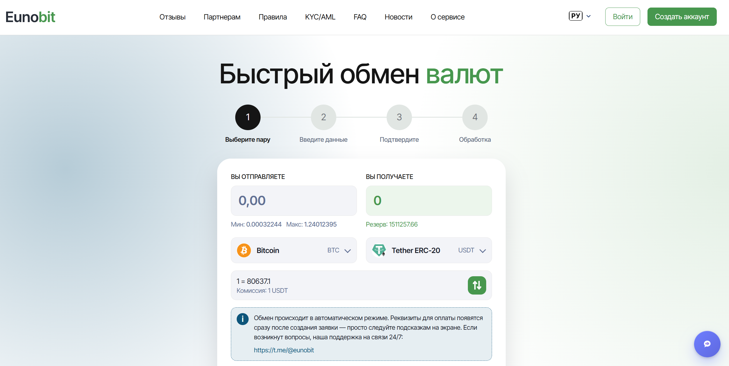The height and width of the screenshot is (366, 729).
Task: Click the Eunobit logo
Action: (x=30, y=17)
